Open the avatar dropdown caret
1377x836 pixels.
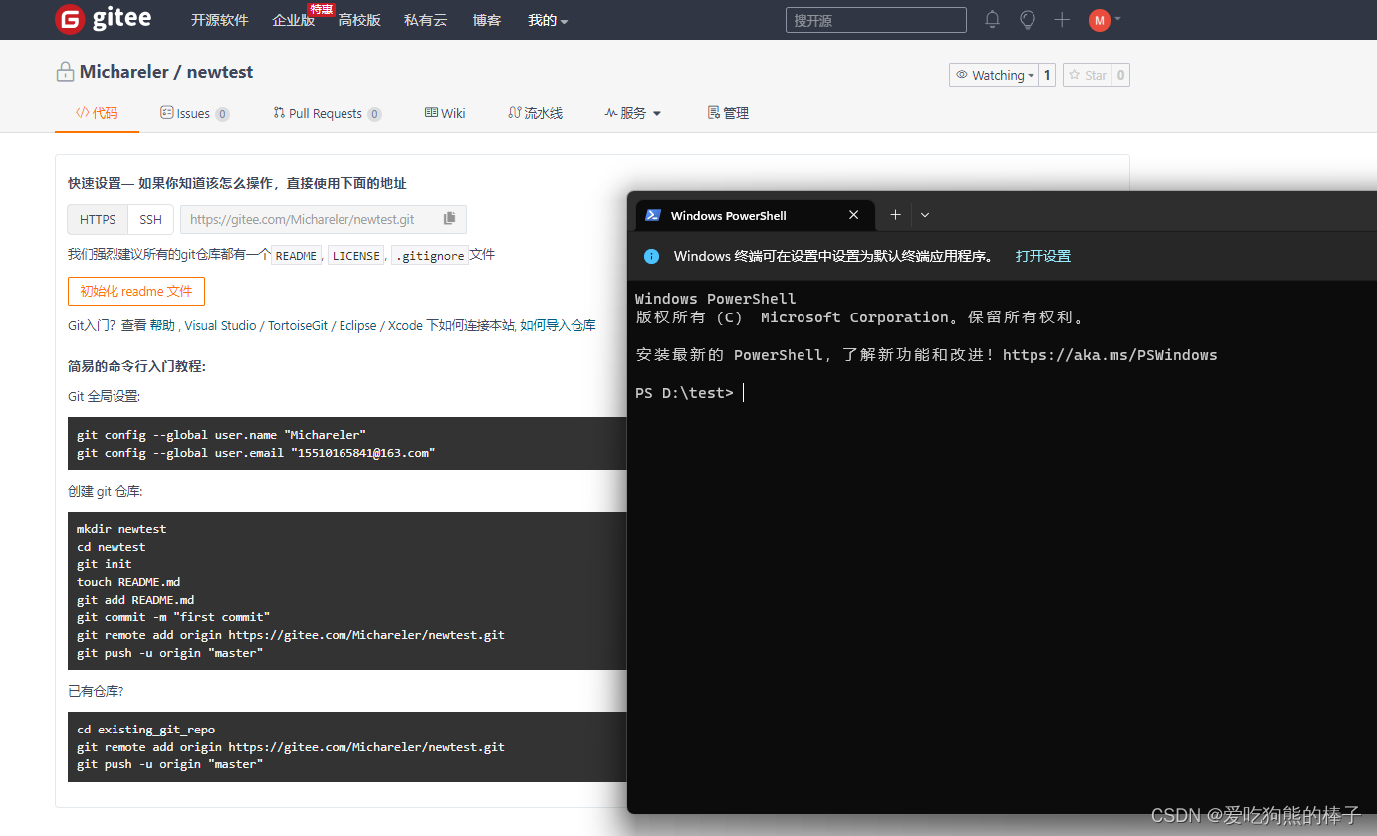pos(1117,19)
